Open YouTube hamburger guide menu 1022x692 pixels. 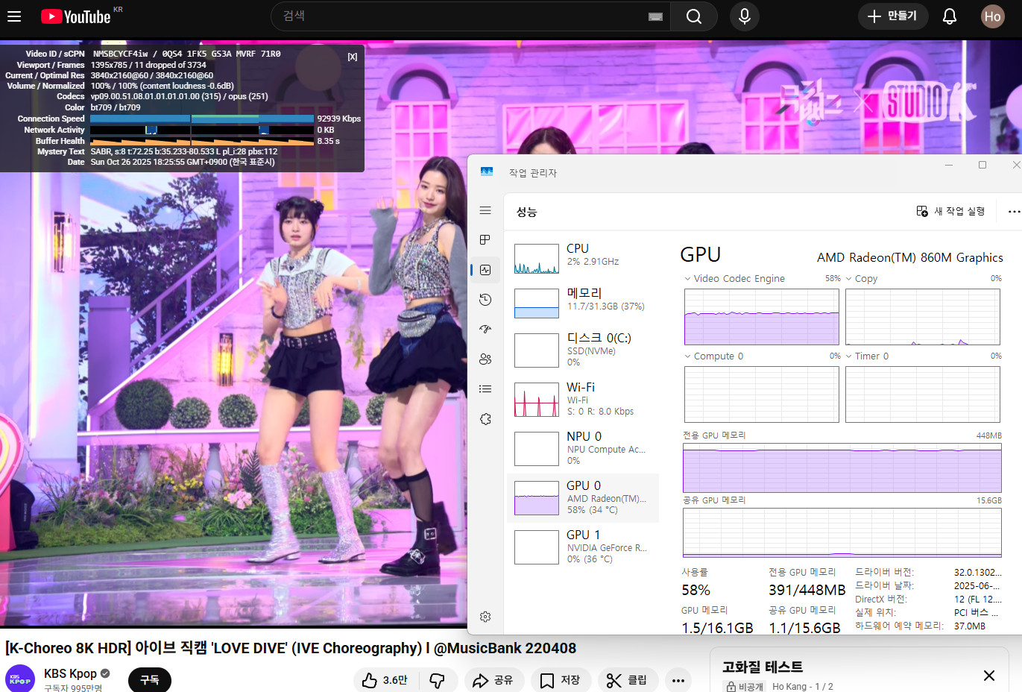(x=14, y=16)
